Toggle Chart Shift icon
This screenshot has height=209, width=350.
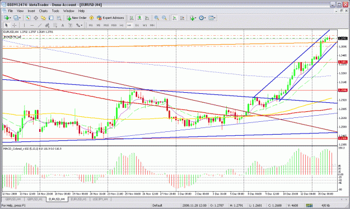click(x=183, y=18)
